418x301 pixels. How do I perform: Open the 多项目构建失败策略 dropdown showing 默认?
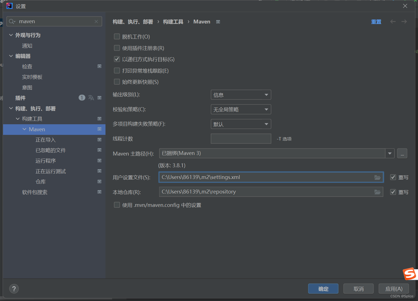(241, 124)
